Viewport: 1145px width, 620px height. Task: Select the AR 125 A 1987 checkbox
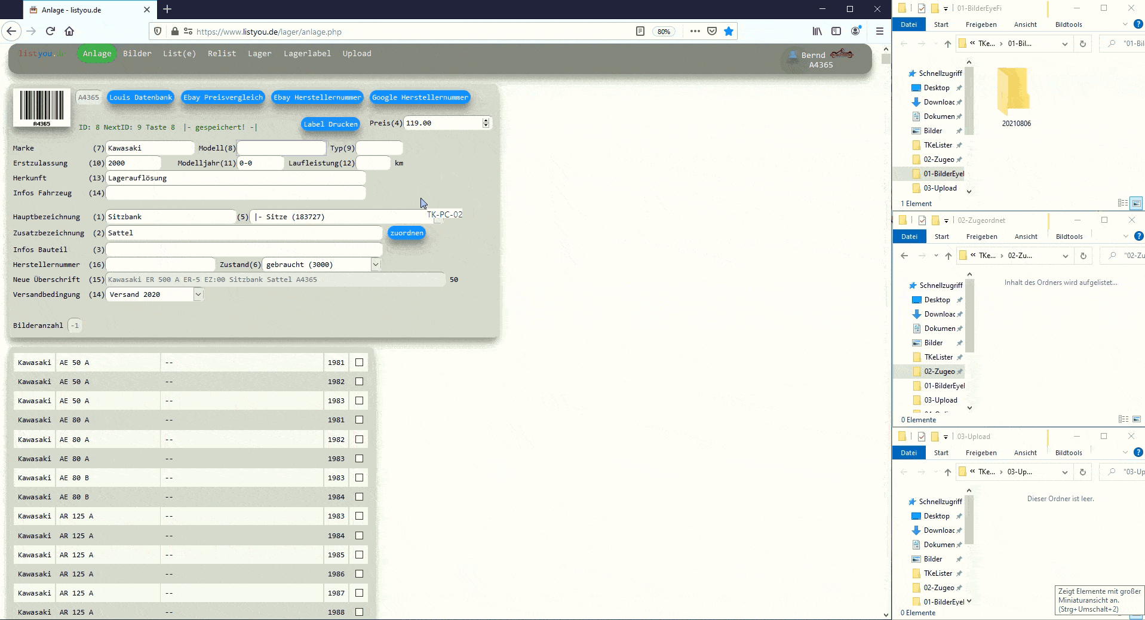click(x=359, y=593)
